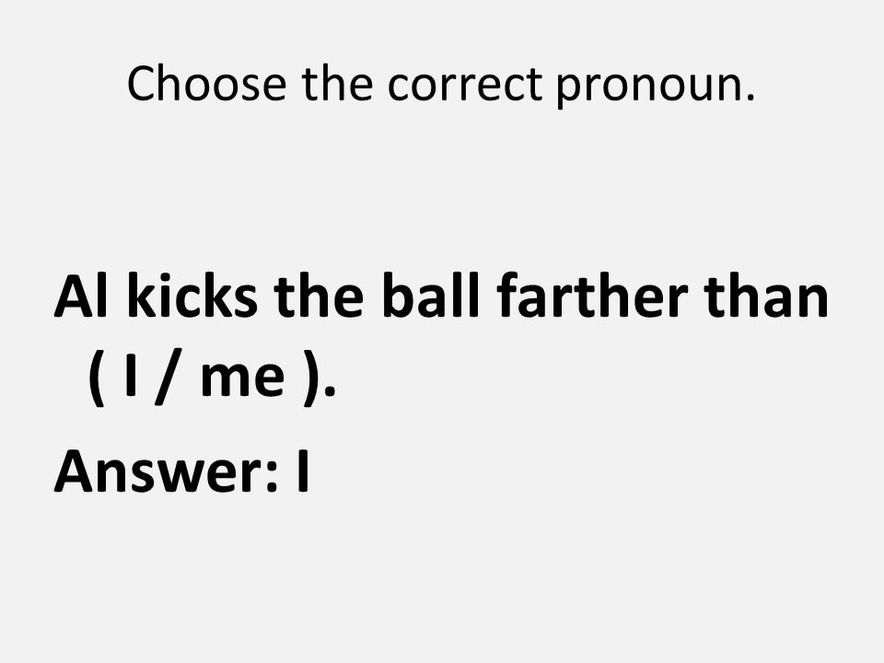Click "the" in the bold sentence

[320, 296]
